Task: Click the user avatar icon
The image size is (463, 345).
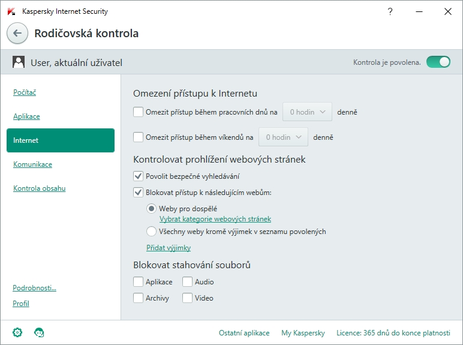Action: 19,62
